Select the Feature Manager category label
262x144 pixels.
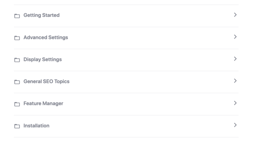[x=43, y=103]
